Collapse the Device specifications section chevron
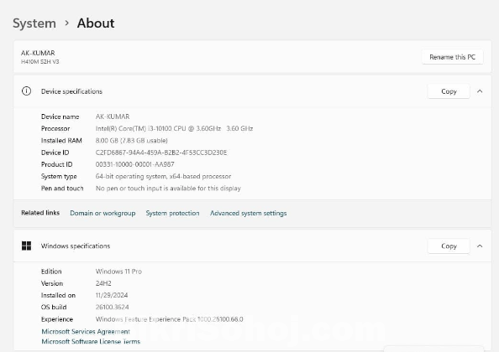 point(480,91)
